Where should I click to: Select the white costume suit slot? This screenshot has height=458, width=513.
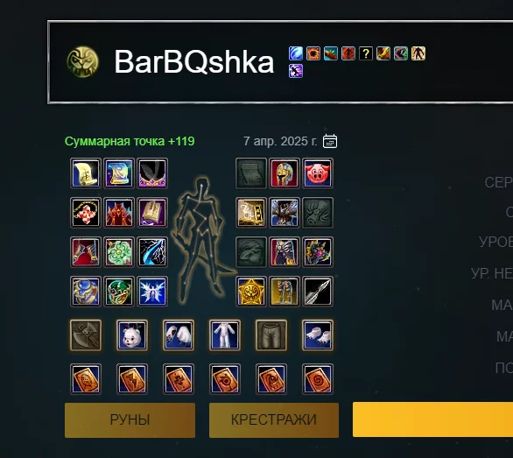point(224,335)
